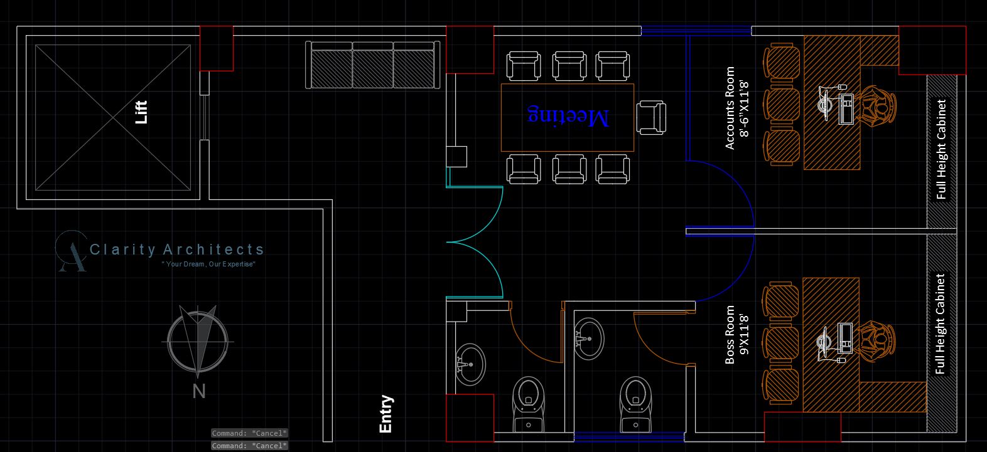Select the blue window on the top wall
Image resolution: width=987 pixels, height=452 pixels.
pos(696,30)
